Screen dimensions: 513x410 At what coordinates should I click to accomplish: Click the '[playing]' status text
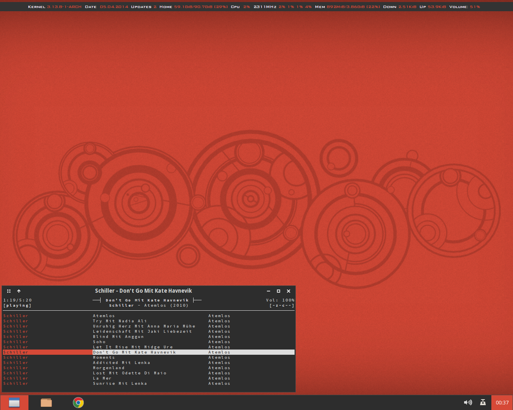(17, 305)
